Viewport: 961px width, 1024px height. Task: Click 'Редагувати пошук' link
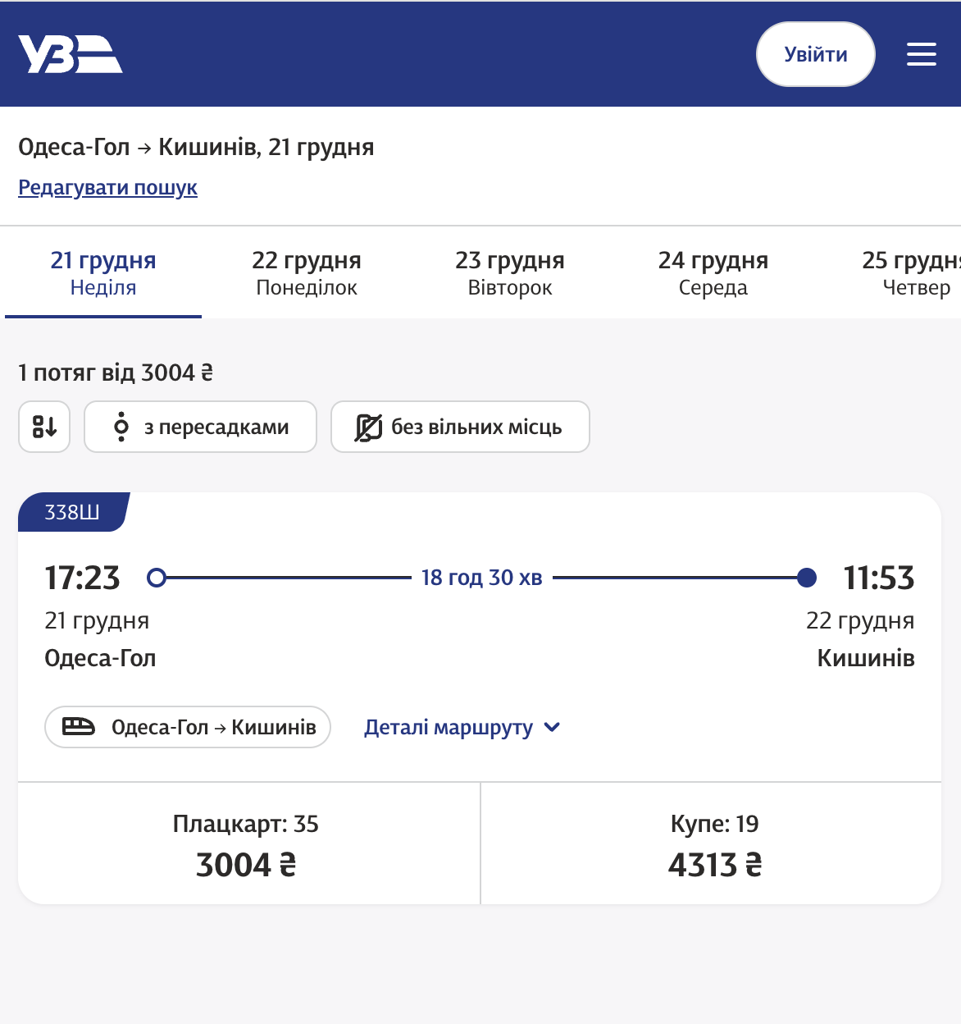tap(107, 188)
